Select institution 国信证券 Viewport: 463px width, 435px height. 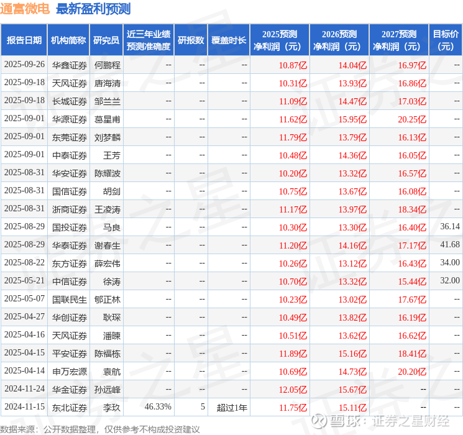click(x=70, y=191)
